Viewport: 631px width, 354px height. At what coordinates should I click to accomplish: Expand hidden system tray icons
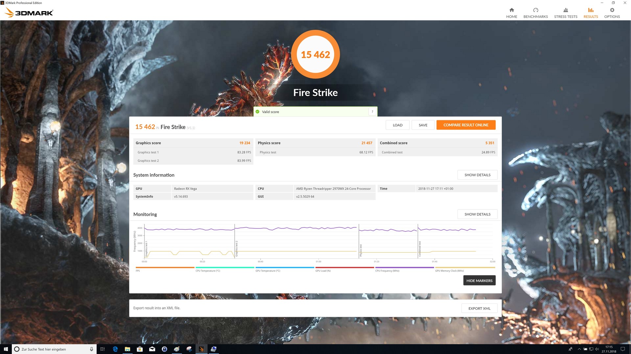[x=579, y=349]
